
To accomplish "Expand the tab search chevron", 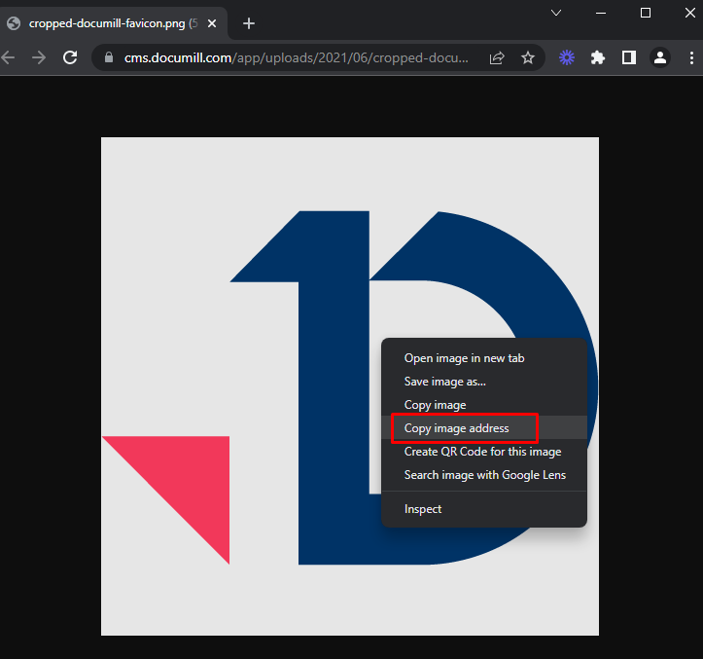I will 556,14.
